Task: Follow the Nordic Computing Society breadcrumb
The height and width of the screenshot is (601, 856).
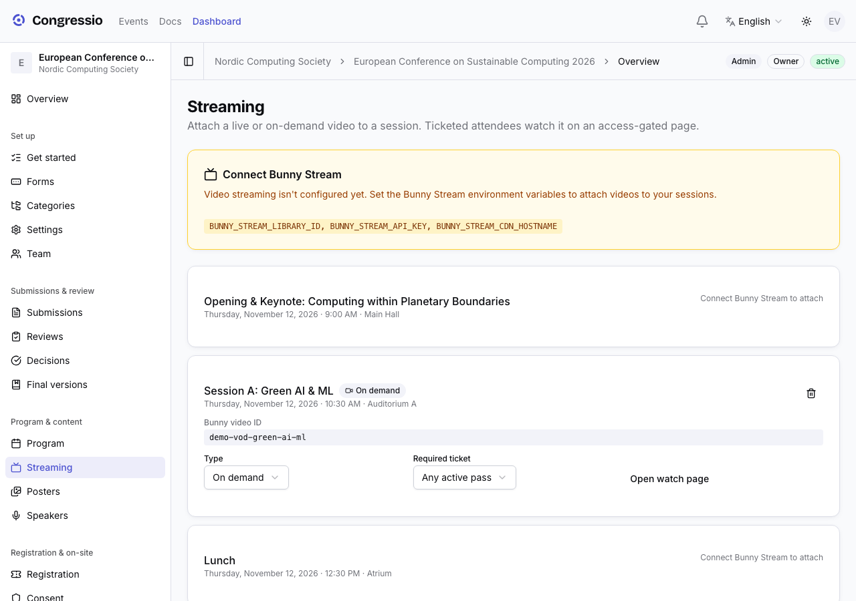Action: tap(273, 61)
